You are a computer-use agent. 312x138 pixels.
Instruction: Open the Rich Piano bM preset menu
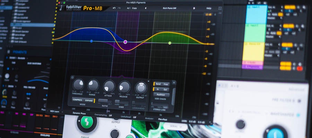click(169, 8)
